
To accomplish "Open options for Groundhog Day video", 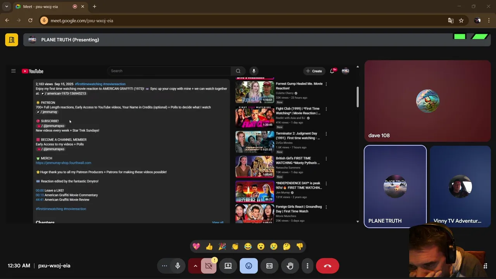I will tap(326, 207).
